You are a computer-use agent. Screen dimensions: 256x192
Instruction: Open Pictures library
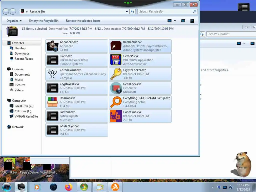point(20,85)
